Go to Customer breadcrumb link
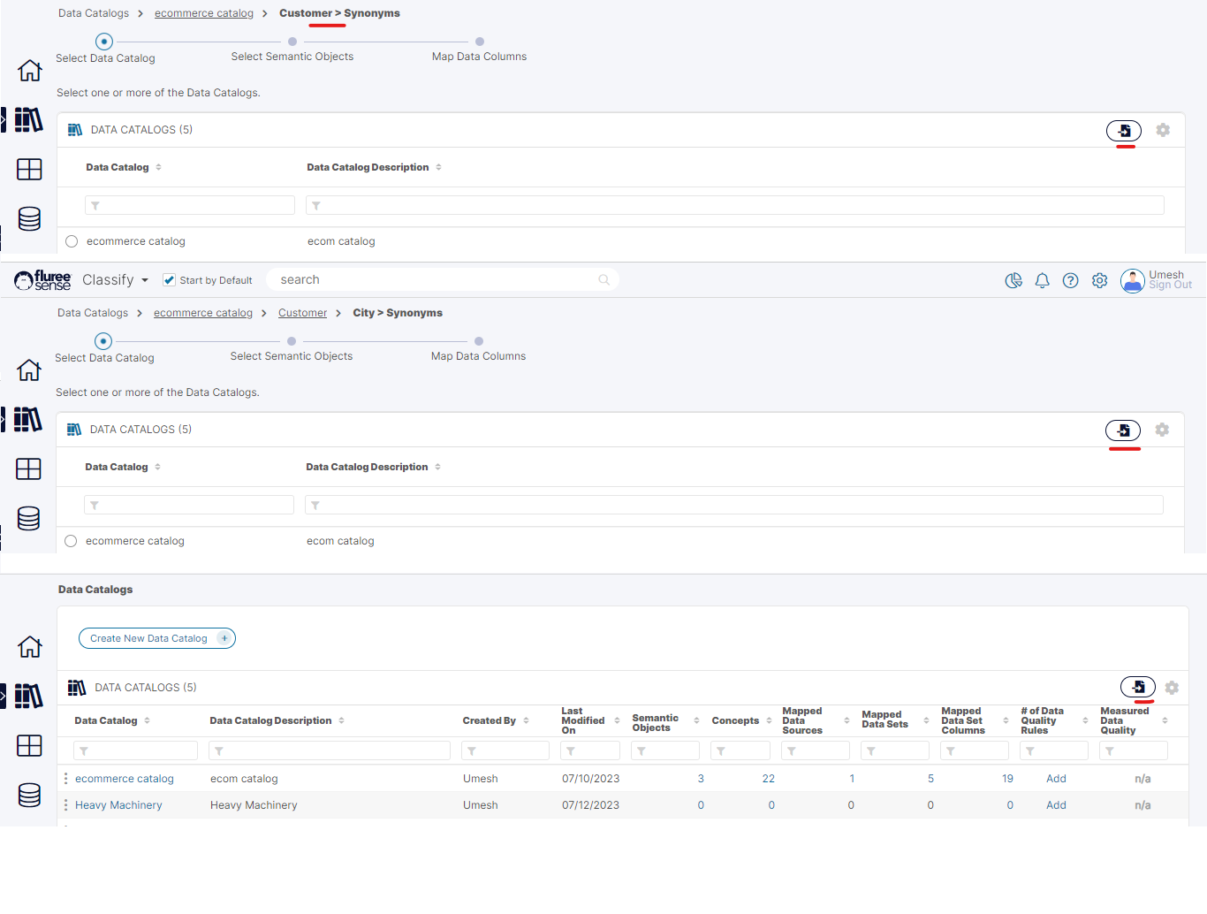 pyautogui.click(x=302, y=313)
